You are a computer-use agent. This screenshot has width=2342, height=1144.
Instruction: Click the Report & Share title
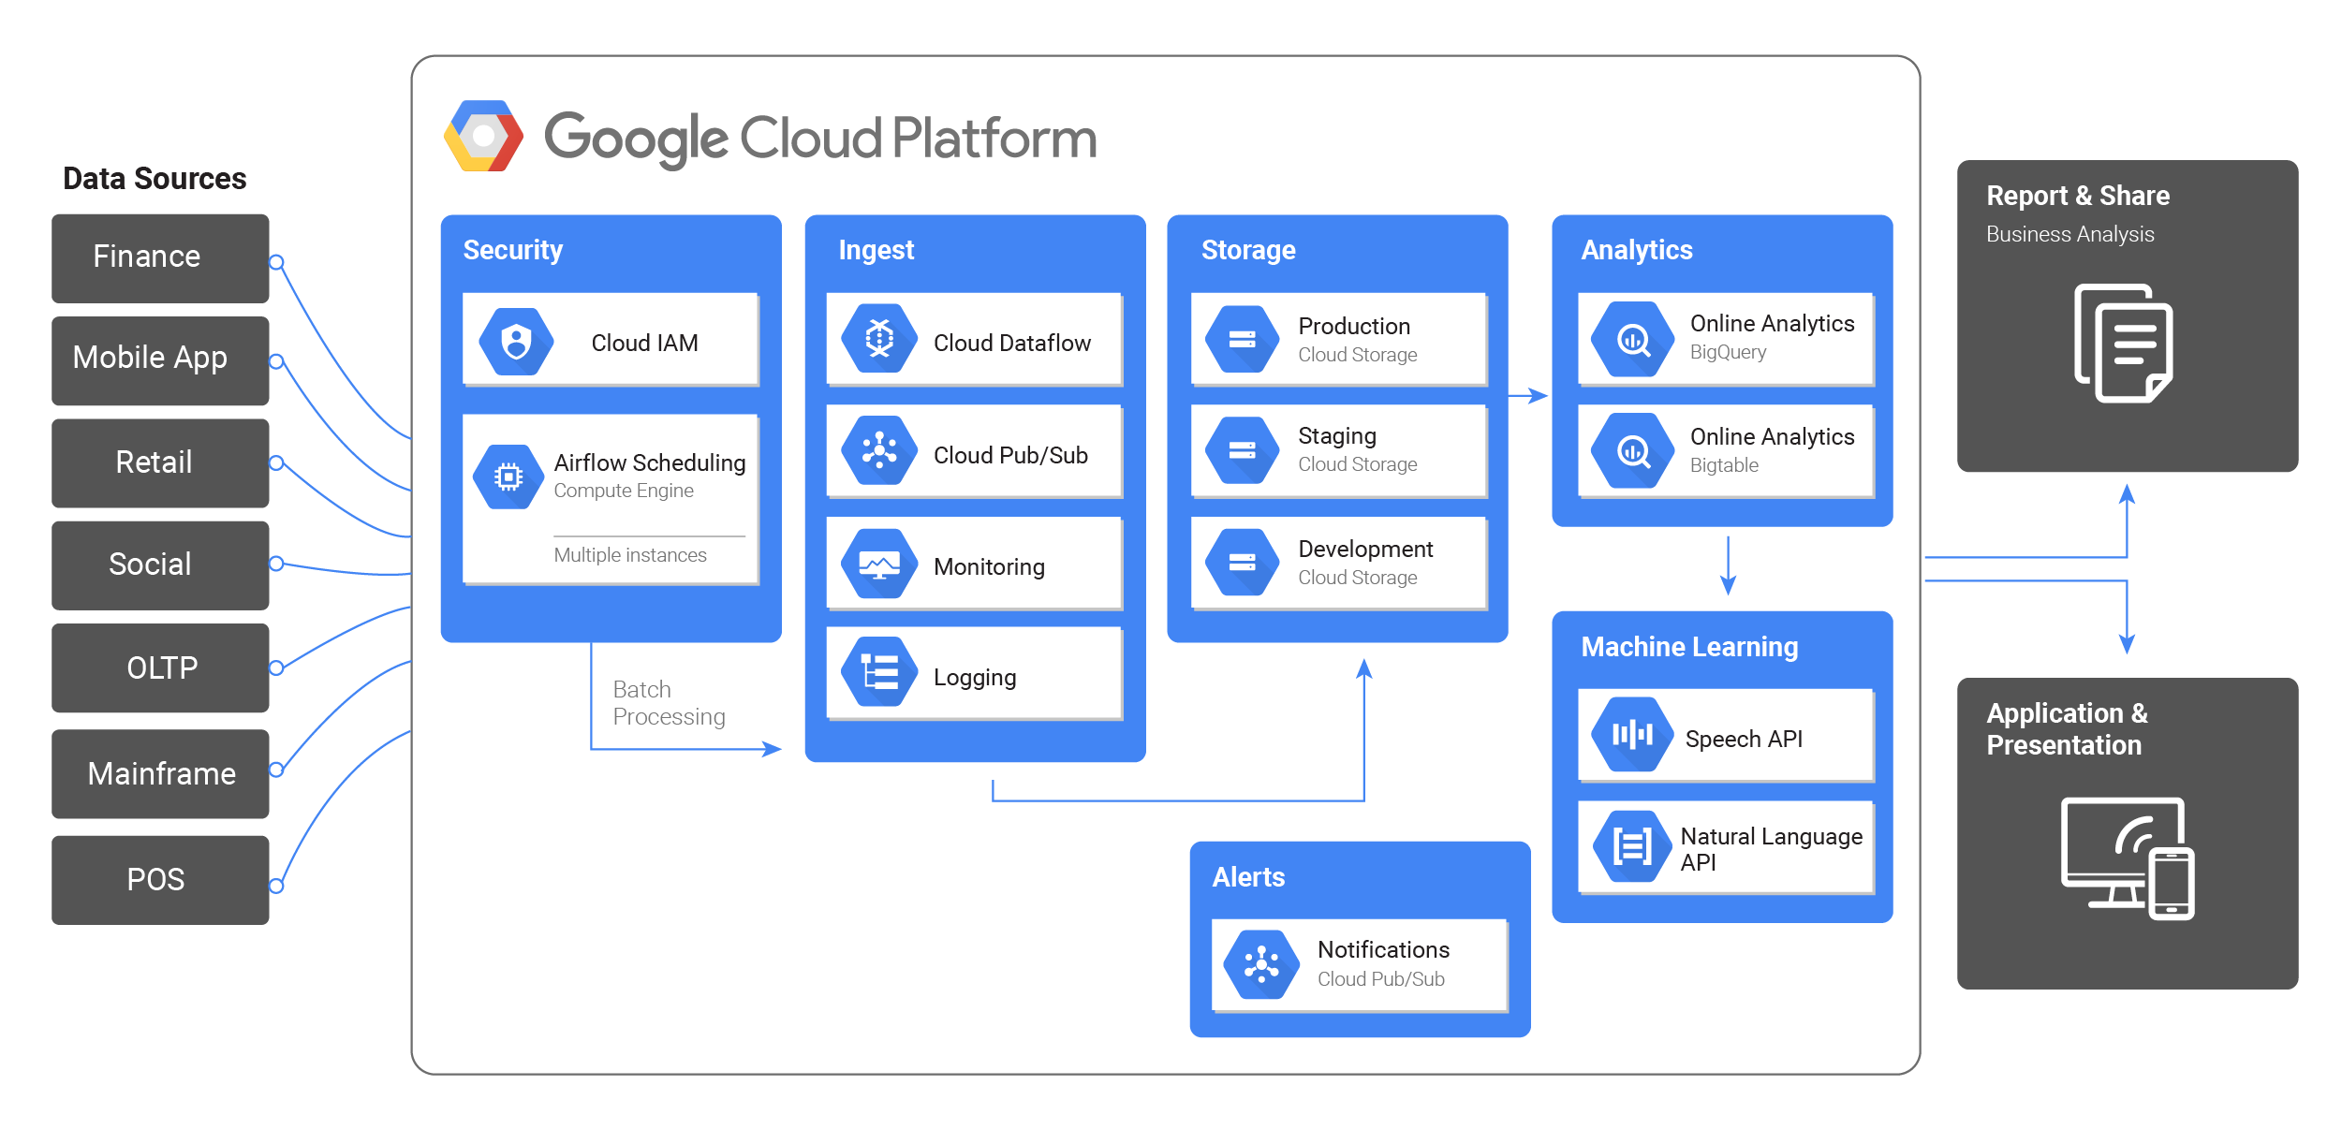coord(2078,196)
